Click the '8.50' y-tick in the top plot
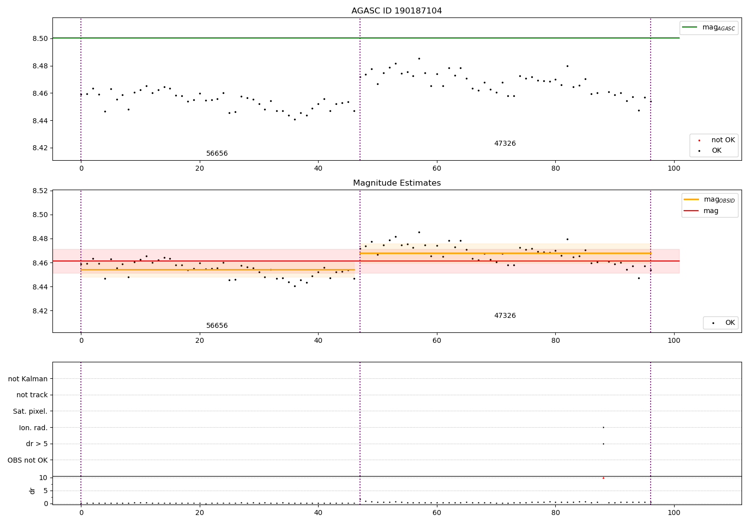Viewport: 749px width, 524px height. (x=40, y=38)
